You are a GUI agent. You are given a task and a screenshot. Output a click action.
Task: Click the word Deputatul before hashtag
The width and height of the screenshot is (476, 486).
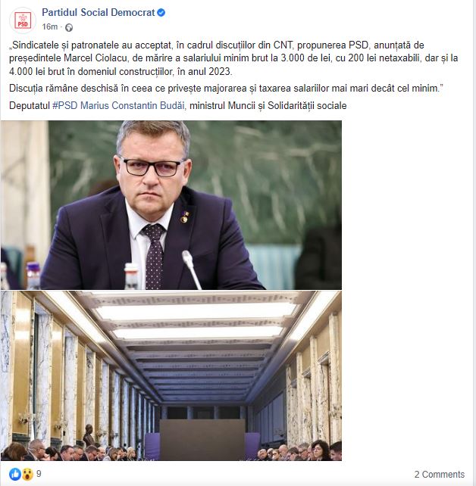tap(30, 106)
